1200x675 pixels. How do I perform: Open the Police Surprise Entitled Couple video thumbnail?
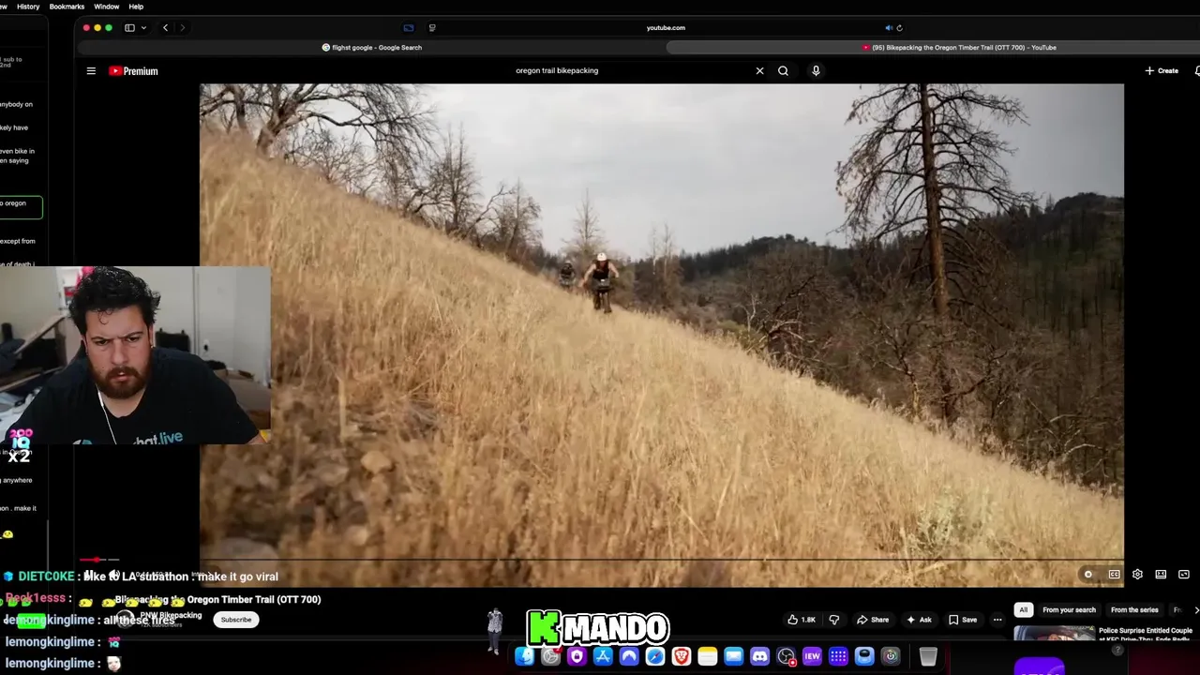point(1054,634)
